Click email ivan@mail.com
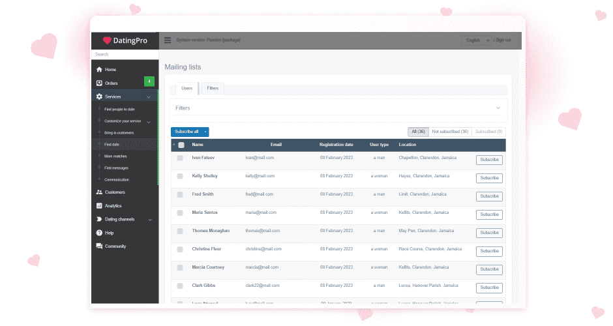The height and width of the screenshot is (326, 613). (260, 158)
